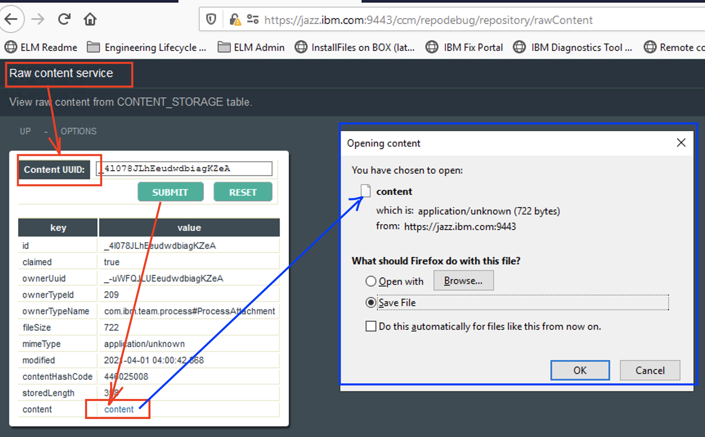Enable Do this automatically checkbox

370,326
